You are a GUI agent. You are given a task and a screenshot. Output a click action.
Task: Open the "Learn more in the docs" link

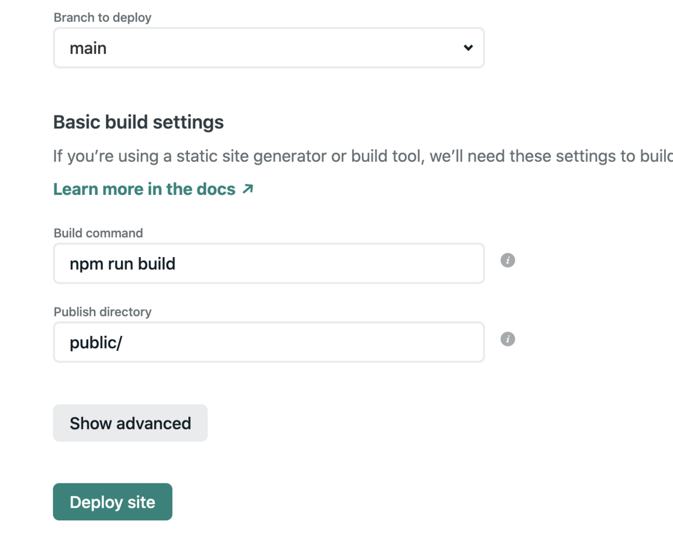pos(144,189)
